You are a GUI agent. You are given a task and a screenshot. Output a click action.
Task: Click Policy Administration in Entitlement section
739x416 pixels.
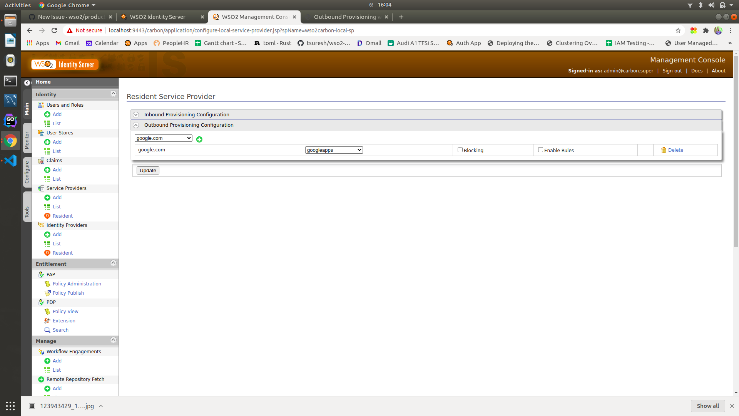pos(77,283)
